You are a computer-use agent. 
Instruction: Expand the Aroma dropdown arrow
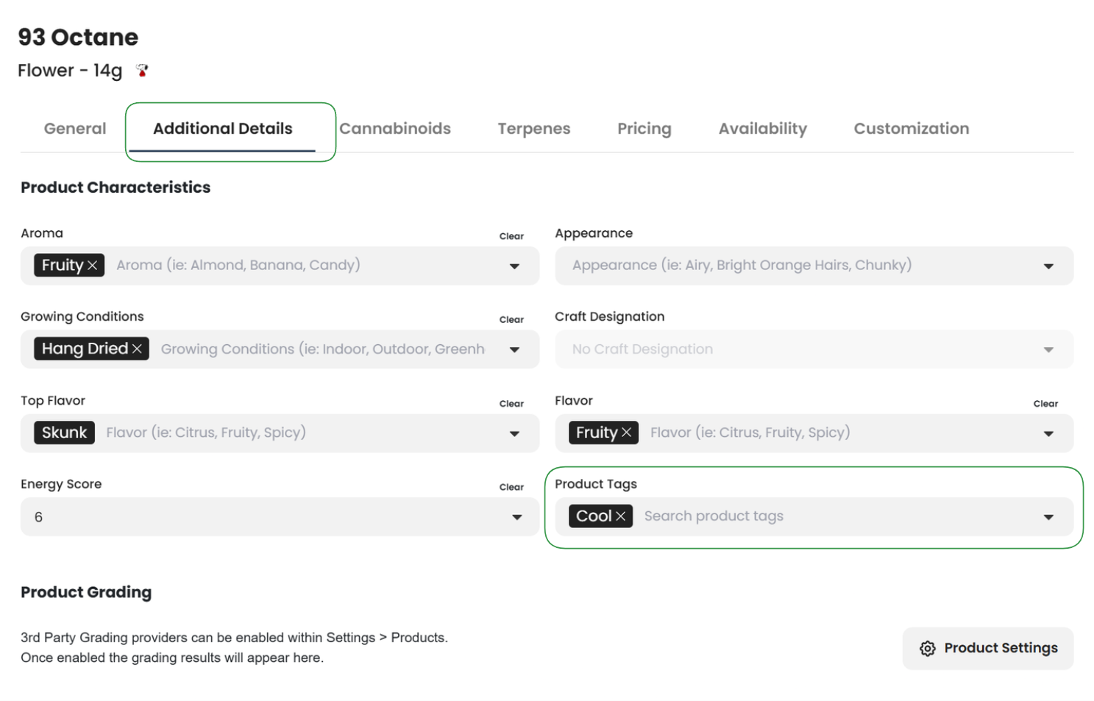click(x=514, y=266)
